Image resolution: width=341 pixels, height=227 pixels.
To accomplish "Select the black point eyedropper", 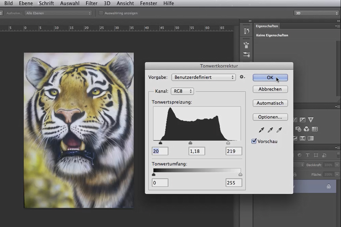I will coord(261,130).
